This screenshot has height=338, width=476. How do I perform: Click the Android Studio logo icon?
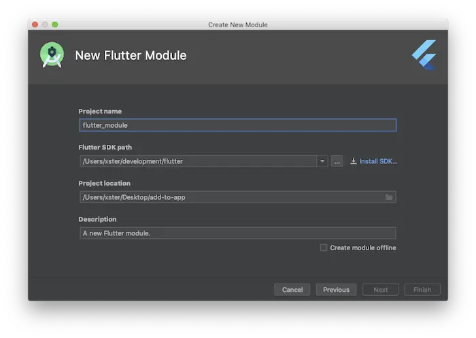click(x=52, y=55)
